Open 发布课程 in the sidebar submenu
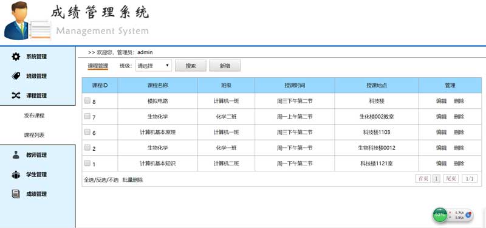The height and width of the screenshot is (228, 486). (x=35, y=116)
